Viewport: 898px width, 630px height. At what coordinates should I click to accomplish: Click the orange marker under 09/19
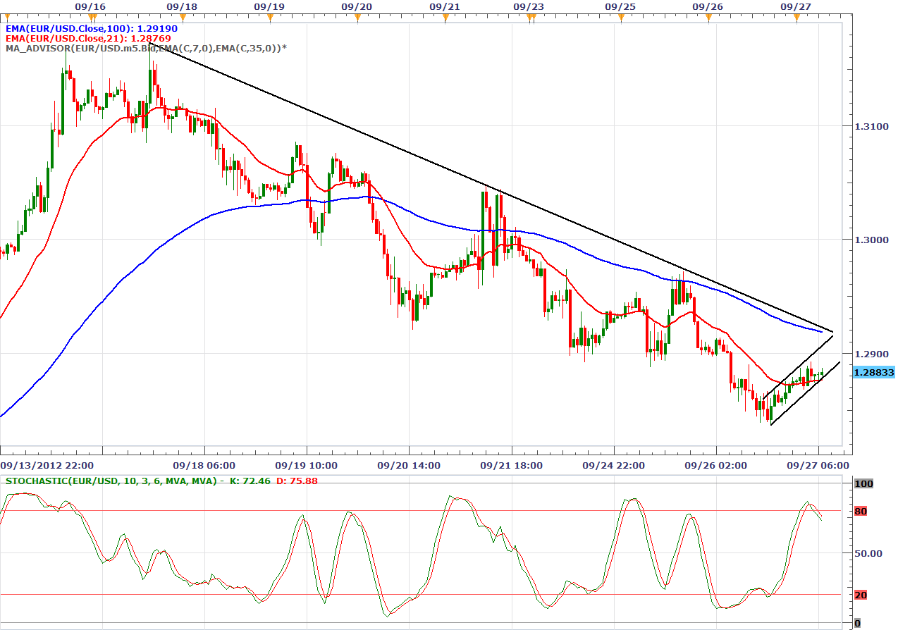click(x=270, y=18)
